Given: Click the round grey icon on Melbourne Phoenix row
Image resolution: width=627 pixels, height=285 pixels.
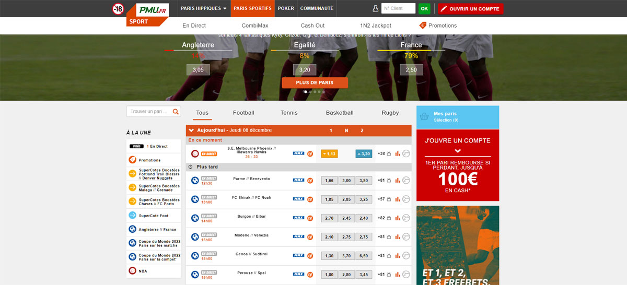Looking at the screenshot, I should click(406, 153).
